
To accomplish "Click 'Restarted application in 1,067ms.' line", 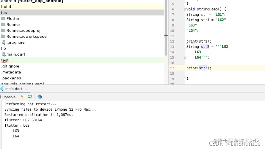I will tap(38, 115).
